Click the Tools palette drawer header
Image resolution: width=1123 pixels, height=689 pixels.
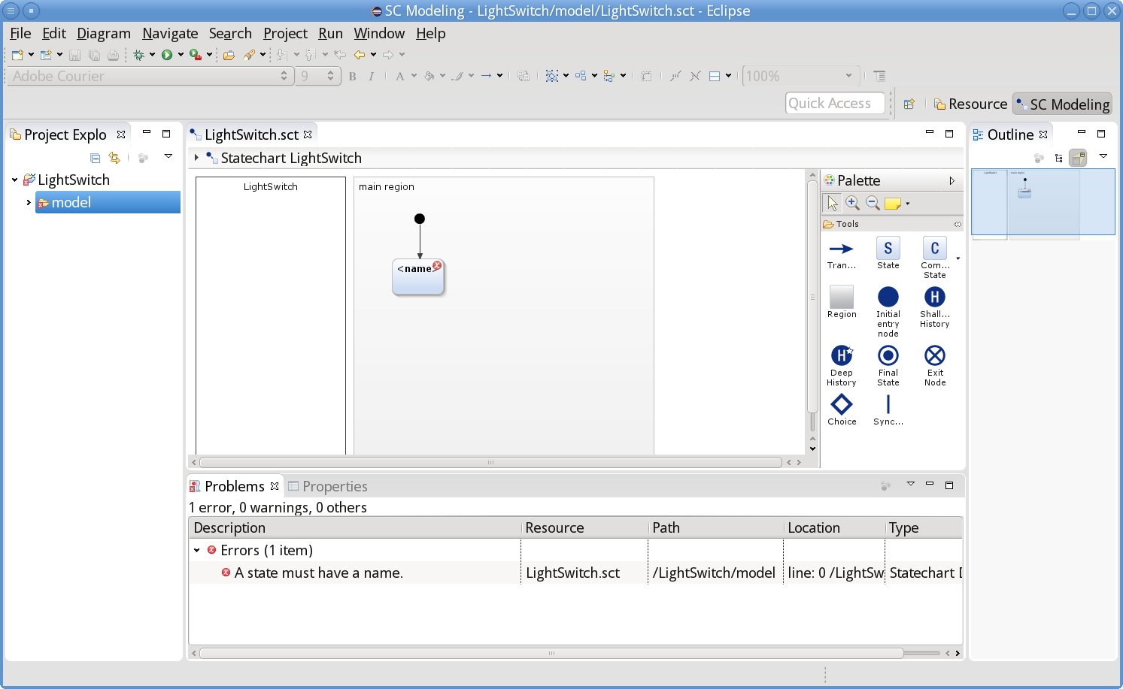[891, 224]
